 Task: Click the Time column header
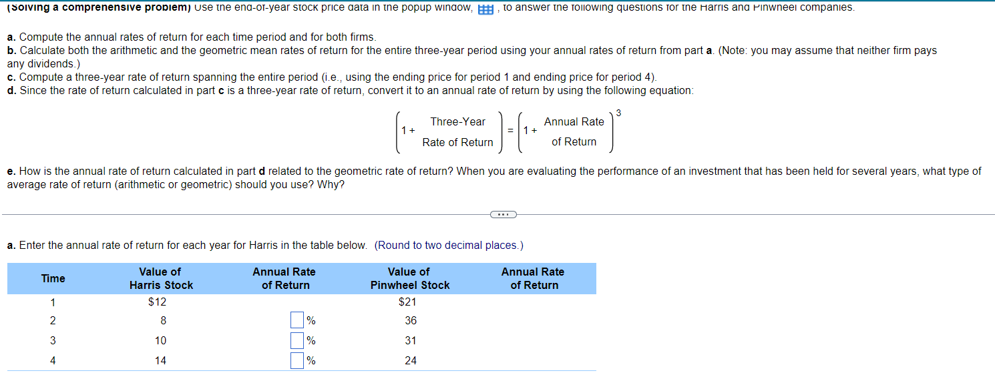click(53, 278)
